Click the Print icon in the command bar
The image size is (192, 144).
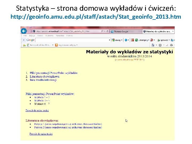pyautogui.click(x=171, y=45)
